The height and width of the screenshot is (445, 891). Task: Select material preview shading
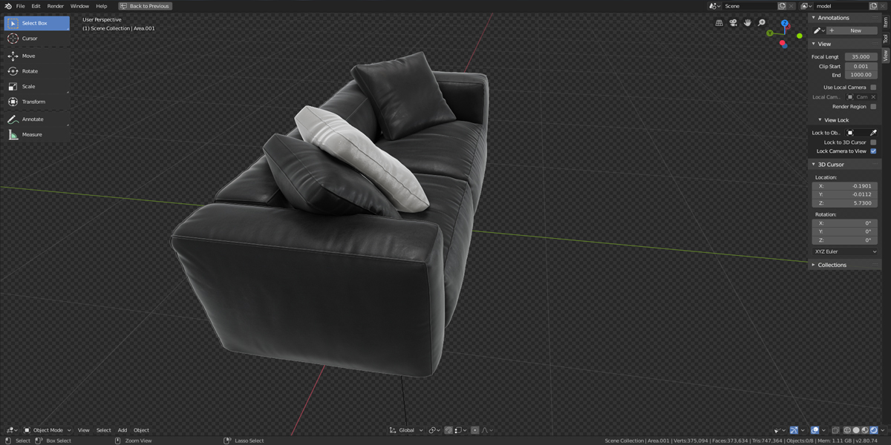pyautogui.click(x=865, y=430)
